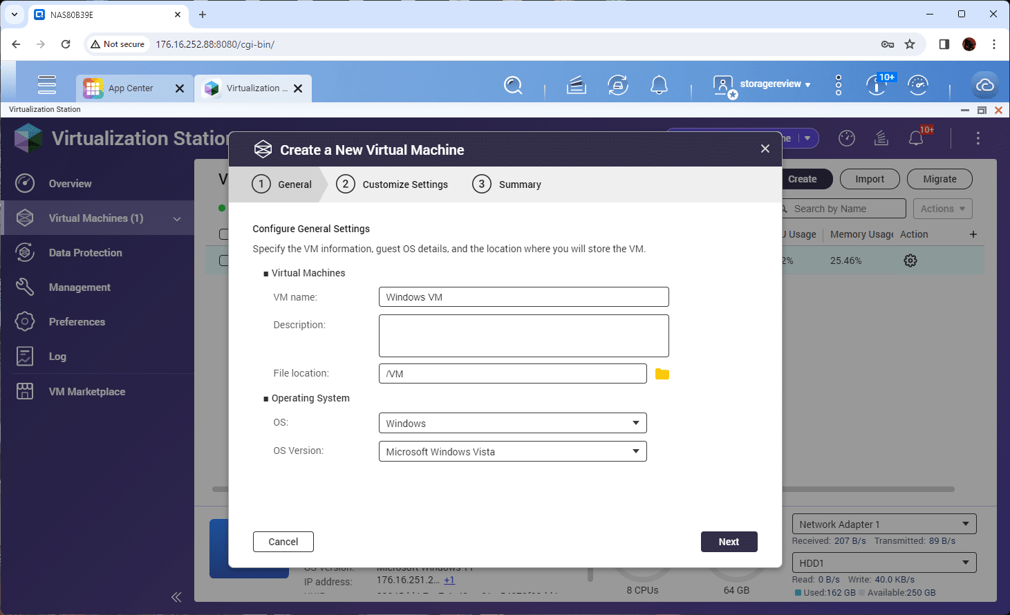This screenshot has width=1010, height=615.
Task: Open the HDD1 dropdown
Action: (884, 562)
